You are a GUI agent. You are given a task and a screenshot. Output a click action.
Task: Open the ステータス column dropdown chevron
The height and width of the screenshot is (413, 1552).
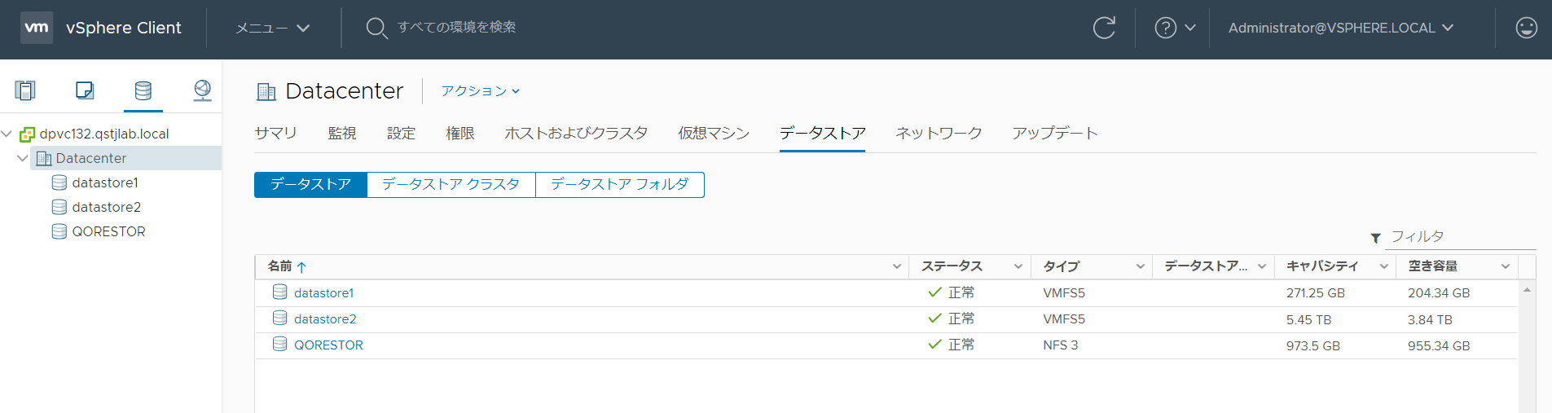[x=1018, y=266]
